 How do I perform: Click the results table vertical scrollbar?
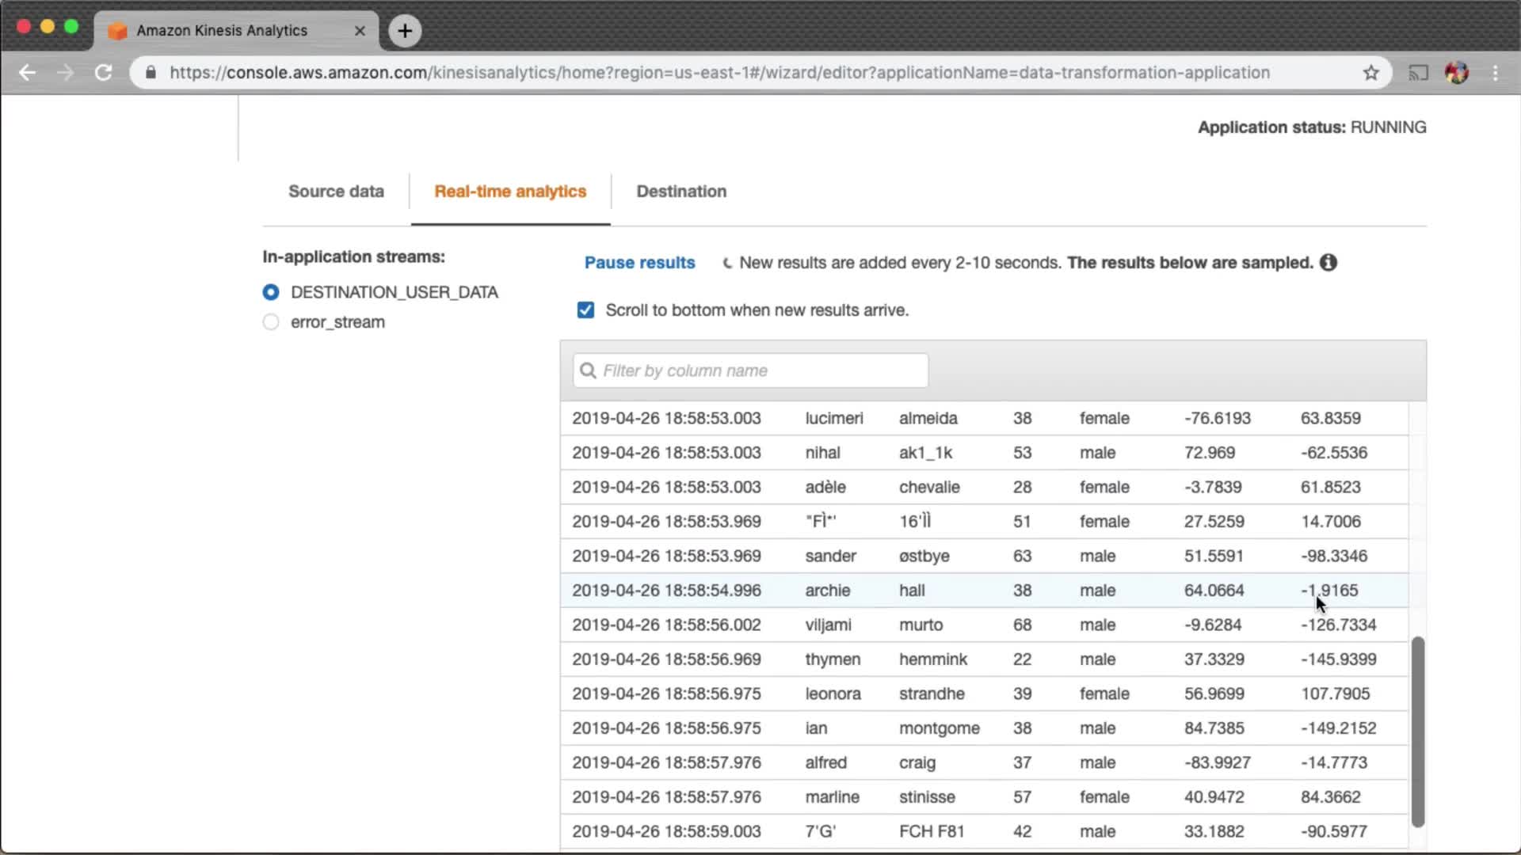[1417, 731]
